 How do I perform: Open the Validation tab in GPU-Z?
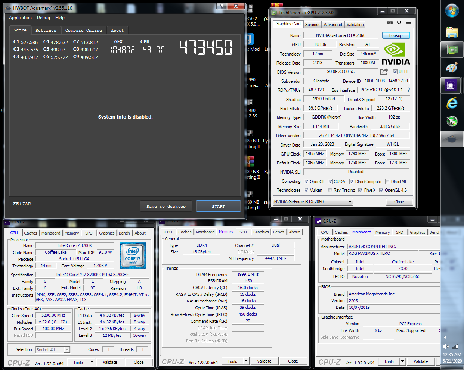pos(355,25)
